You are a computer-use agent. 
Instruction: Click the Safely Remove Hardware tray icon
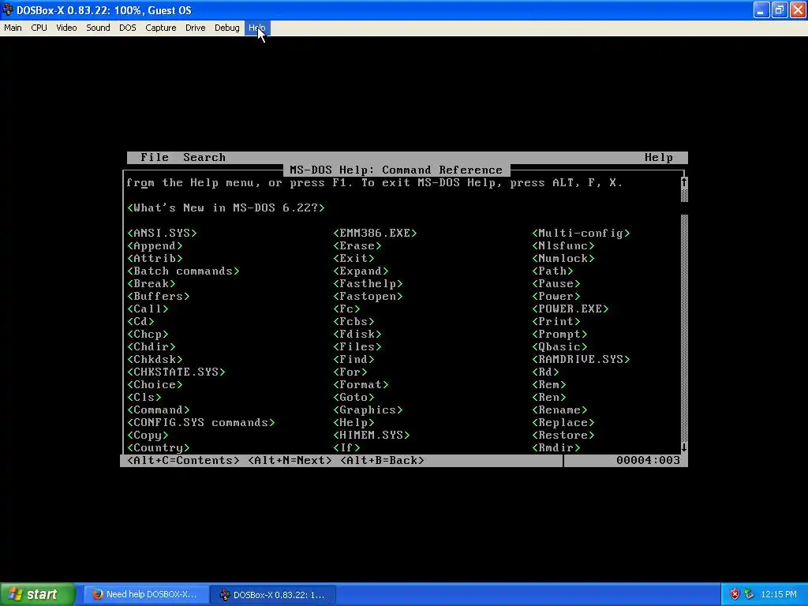coord(750,594)
